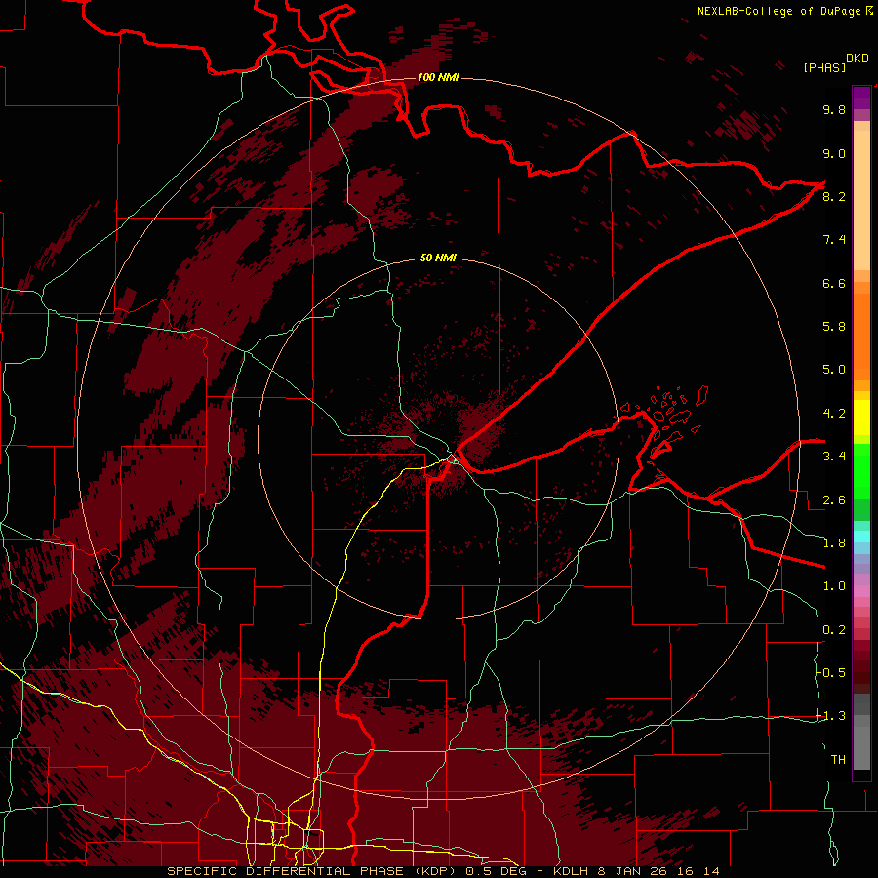Click the TH label on the color scale
The image size is (878, 878).
point(838,760)
